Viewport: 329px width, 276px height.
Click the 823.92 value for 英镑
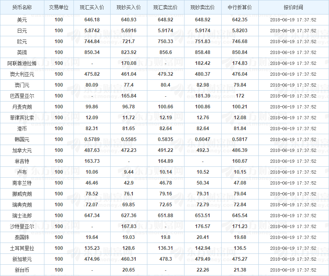pos(129,52)
